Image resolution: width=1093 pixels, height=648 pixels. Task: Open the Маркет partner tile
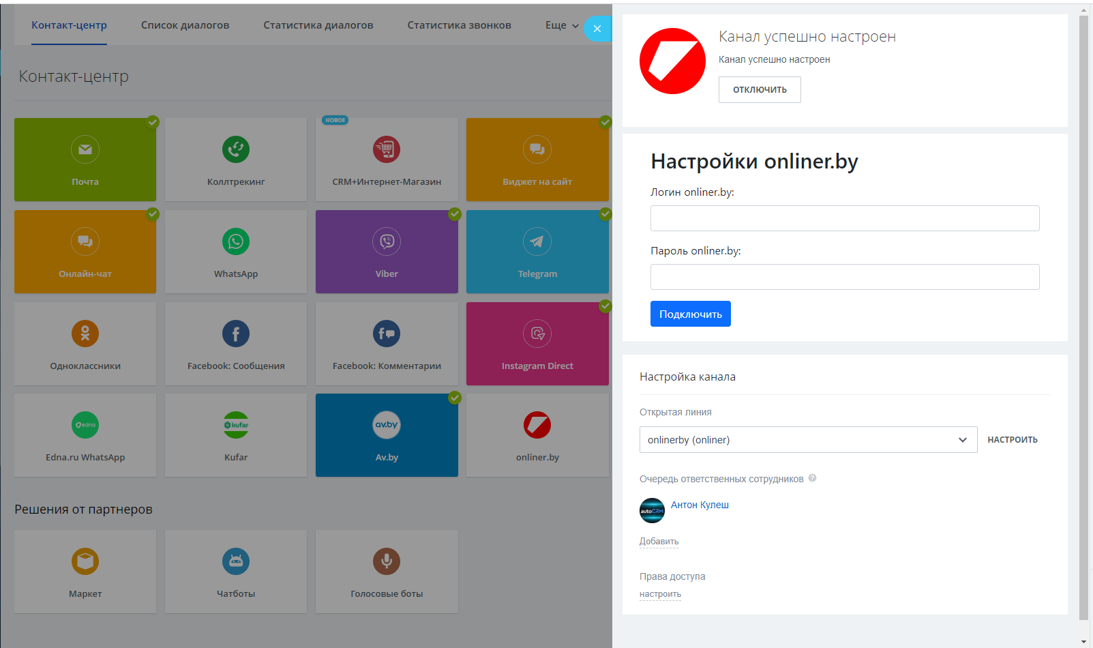coord(85,572)
